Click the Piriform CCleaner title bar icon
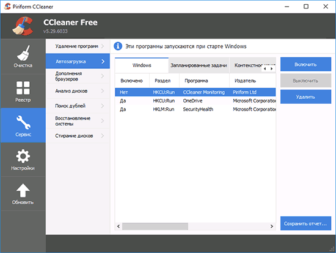Viewport: 336px width, 253px height. (7, 7)
